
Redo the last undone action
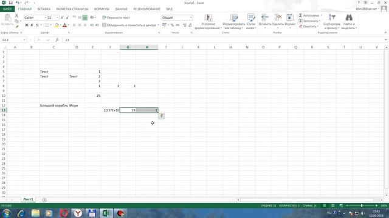pos(26,2)
